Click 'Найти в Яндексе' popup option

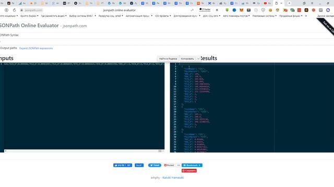pos(168,59)
